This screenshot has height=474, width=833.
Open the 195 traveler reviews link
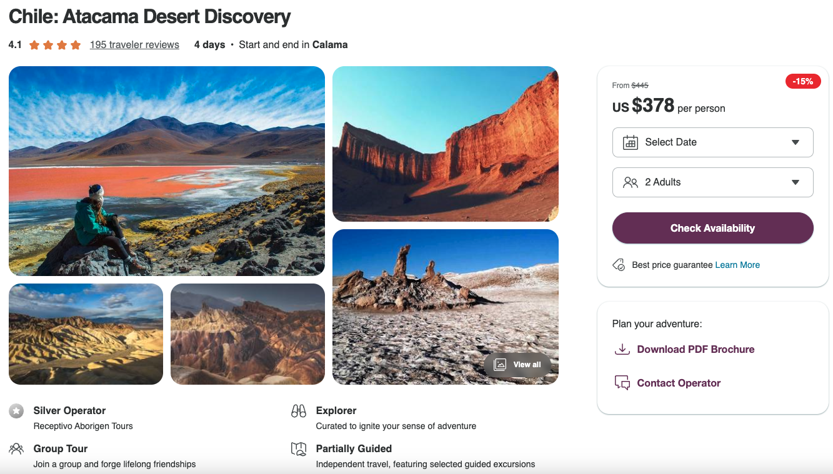click(x=134, y=45)
